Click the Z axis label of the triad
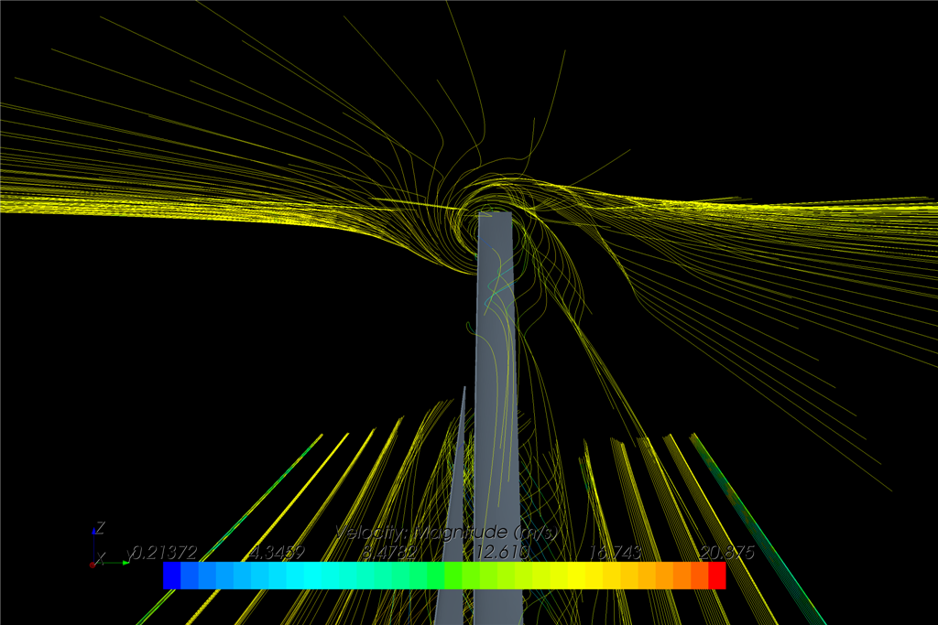This screenshot has height=625, width=938. click(100, 528)
